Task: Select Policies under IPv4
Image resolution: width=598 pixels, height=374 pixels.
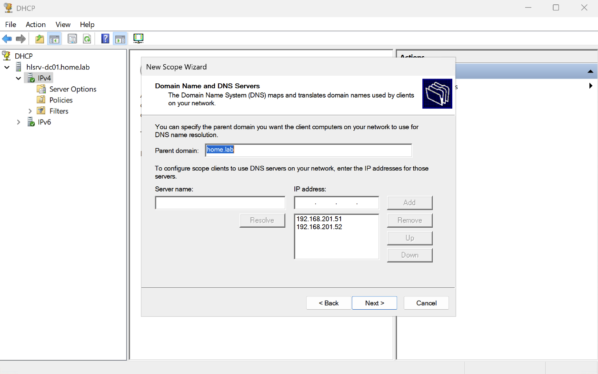Action: [61, 100]
